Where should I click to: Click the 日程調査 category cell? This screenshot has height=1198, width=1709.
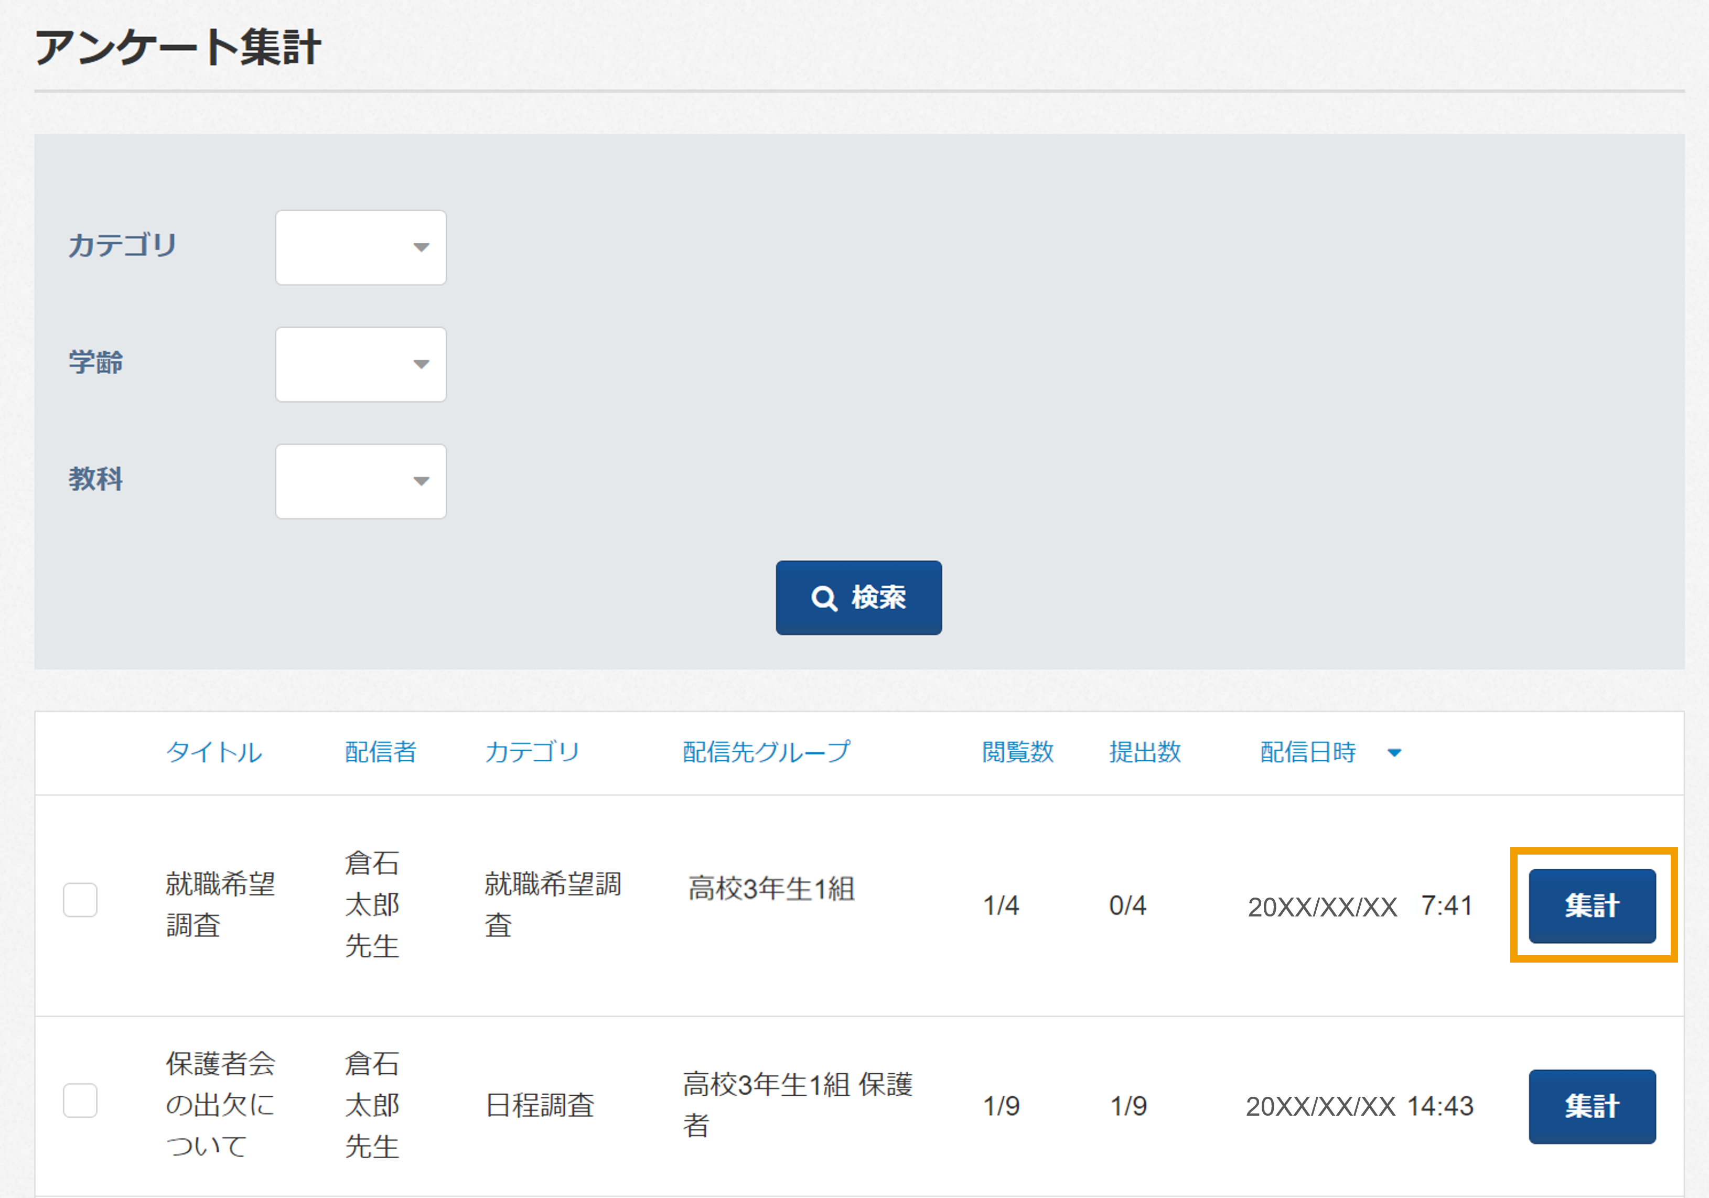[540, 1106]
